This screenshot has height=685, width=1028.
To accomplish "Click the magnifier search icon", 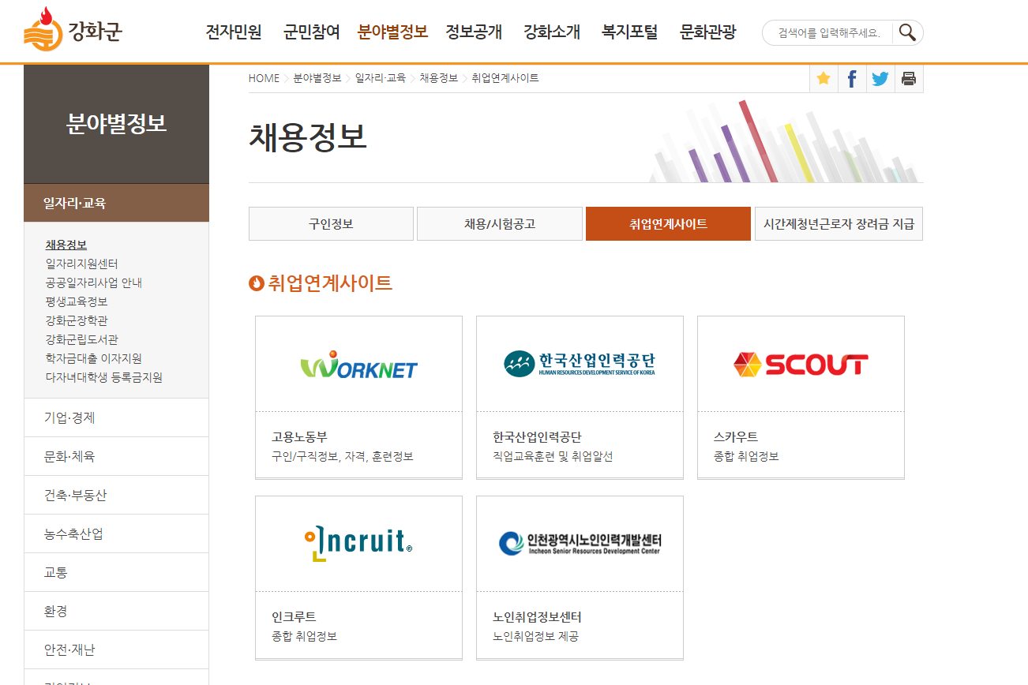I will (x=908, y=32).
